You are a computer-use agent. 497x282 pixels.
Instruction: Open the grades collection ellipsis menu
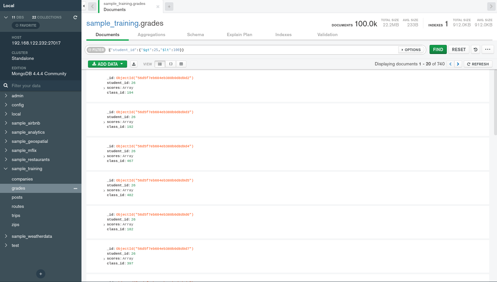76,188
